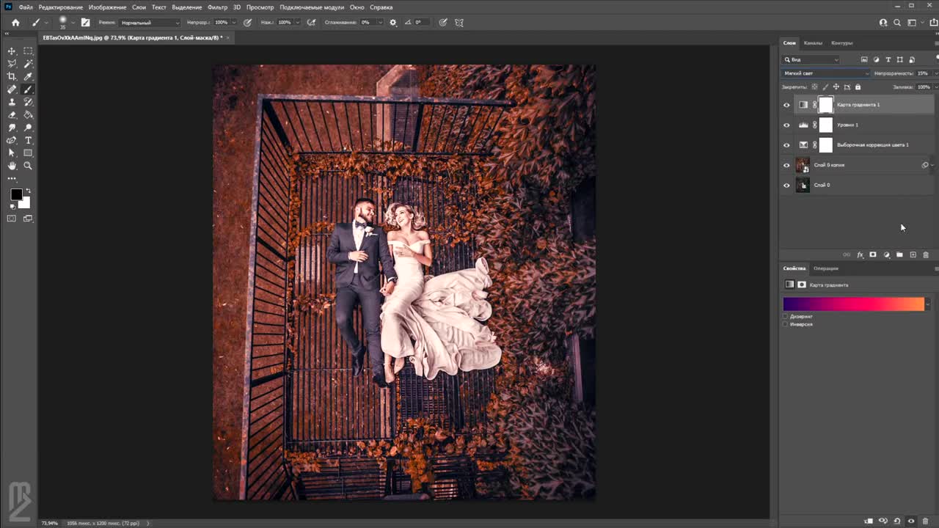
Task: Open the Мягкий свет blend mode dropdown
Action: click(x=825, y=73)
